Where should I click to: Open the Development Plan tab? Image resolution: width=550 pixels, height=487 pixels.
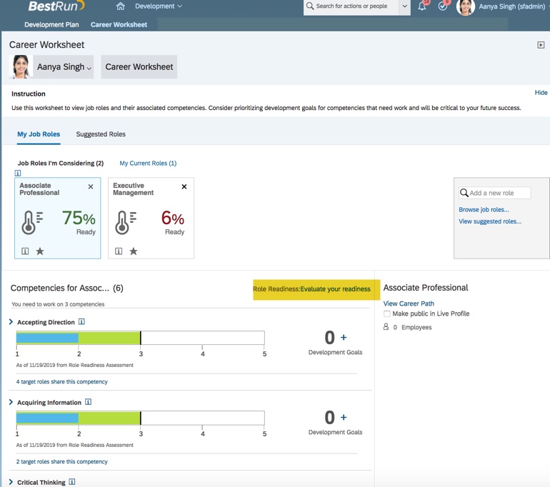click(x=51, y=24)
